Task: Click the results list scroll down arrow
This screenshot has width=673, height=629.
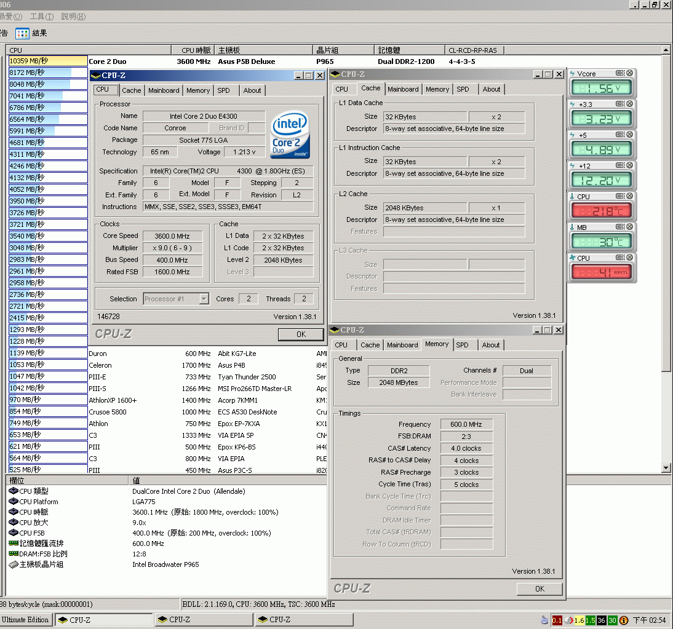Action: tap(666, 468)
